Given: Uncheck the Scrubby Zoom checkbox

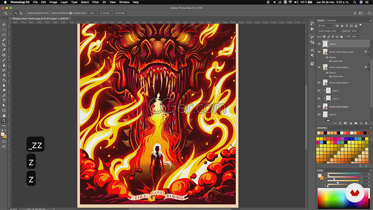Looking at the screenshot, I should 71,13.
